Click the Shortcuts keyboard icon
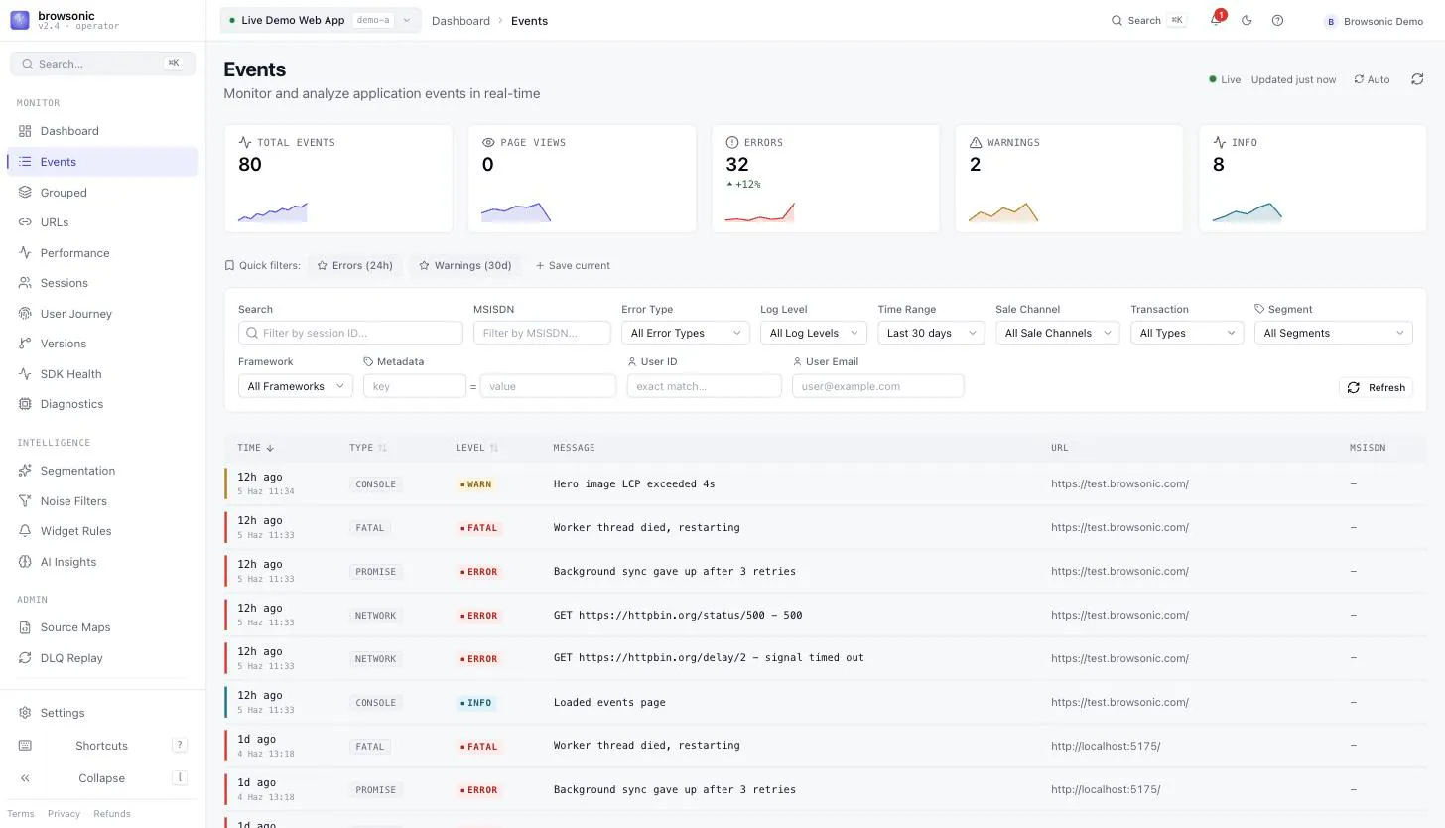The width and height of the screenshot is (1445, 828). [25, 746]
